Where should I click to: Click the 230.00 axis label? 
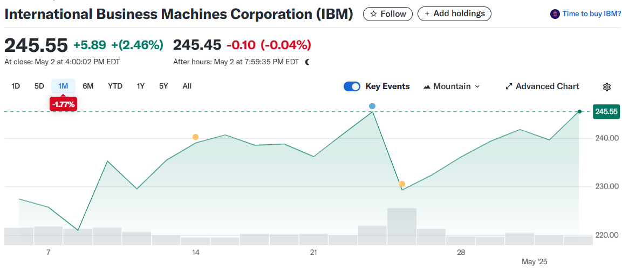[606, 186]
